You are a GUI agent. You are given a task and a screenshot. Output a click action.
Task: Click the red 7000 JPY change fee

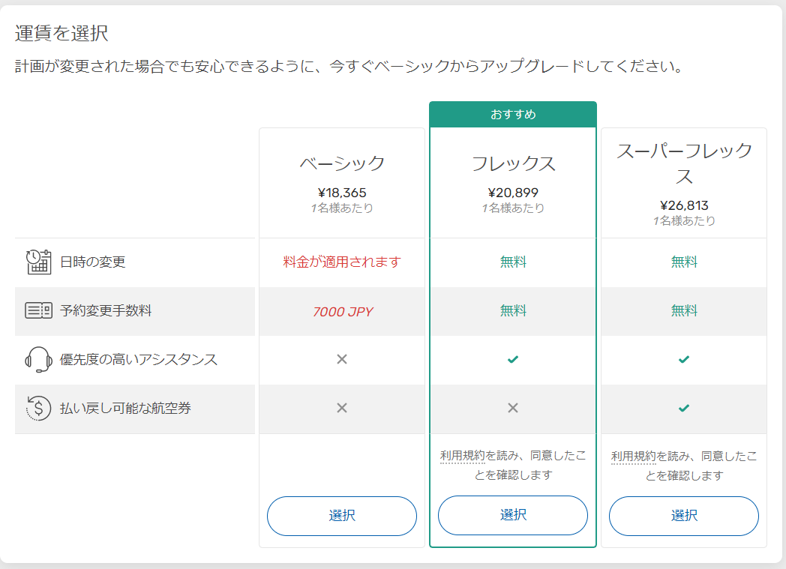[x=342, y=311]
